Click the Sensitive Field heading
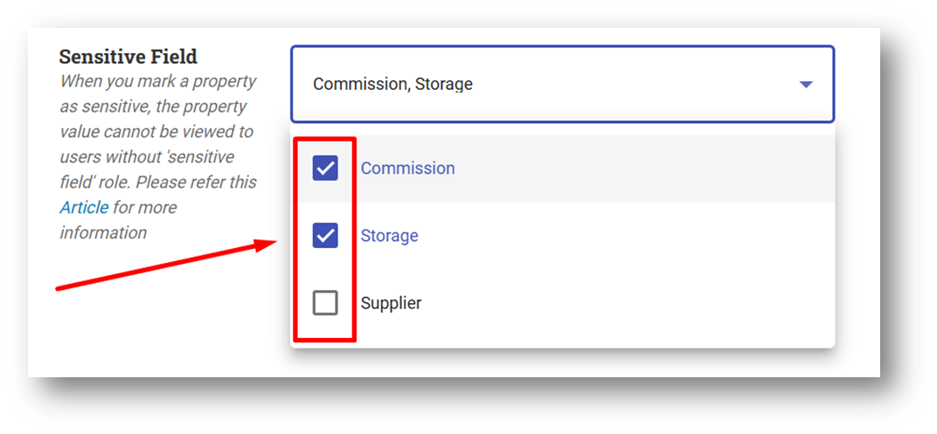 click(128, 57)
